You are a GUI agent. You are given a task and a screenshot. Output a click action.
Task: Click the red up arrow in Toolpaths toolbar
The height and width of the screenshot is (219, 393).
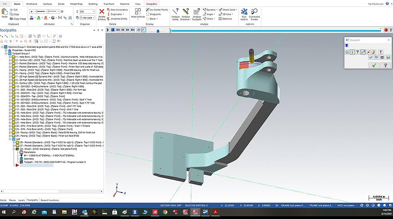point(21,41)
